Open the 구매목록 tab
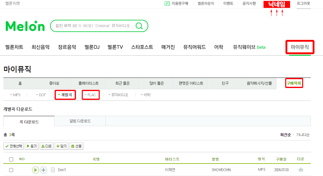Viewport: 323px width, 176px height. [x=294, y=83]
